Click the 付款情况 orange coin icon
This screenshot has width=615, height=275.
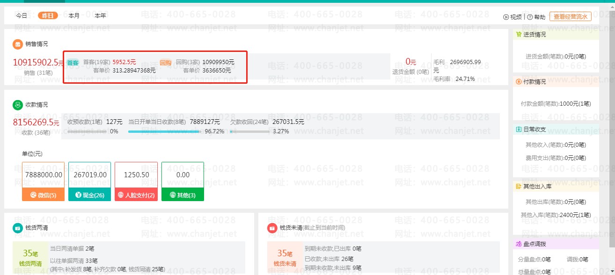click(x=519, y=82)
